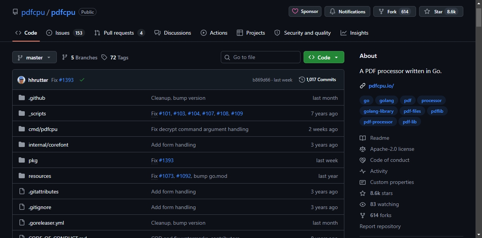Open the Issues tab
The width and height of the screenshot is (482, 238).
65,33
